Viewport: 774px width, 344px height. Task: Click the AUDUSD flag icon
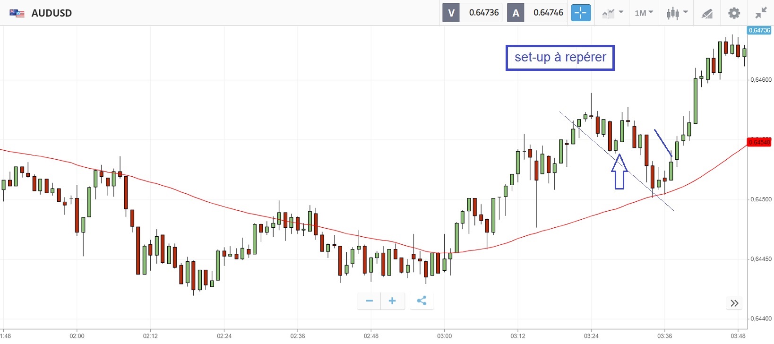(17, 13)
